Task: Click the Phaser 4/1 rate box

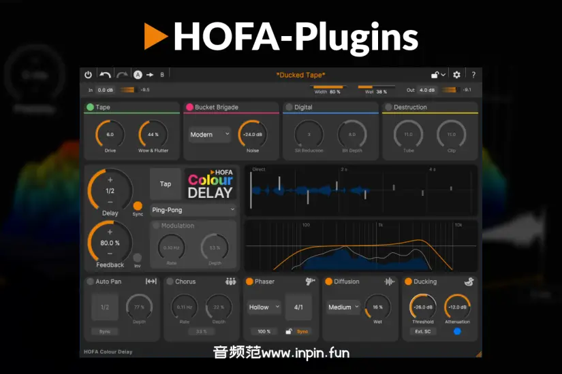Action: 298,307
